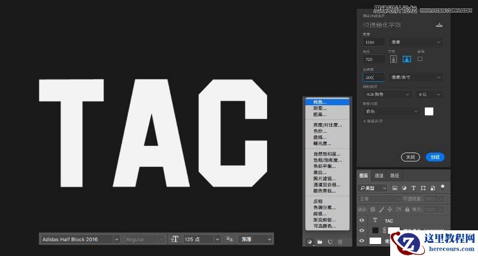
Task: Open the Regular font style dropdown
Action: click(x=145, y=239)
